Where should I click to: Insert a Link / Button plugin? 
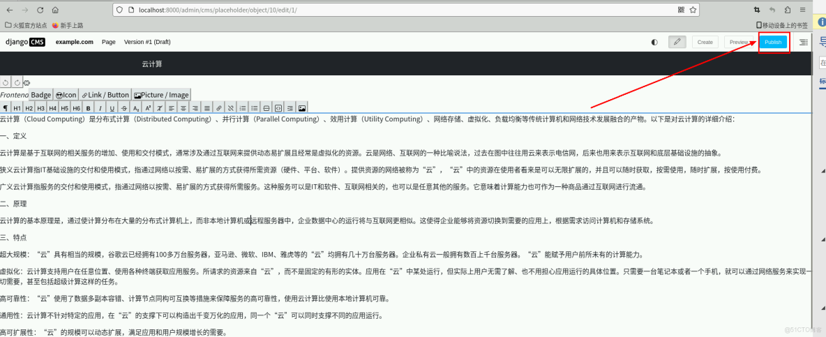[x=105, y=95]
